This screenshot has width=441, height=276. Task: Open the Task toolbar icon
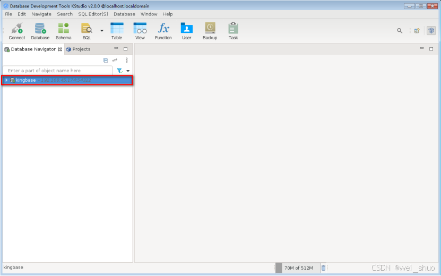pos(233,31)
